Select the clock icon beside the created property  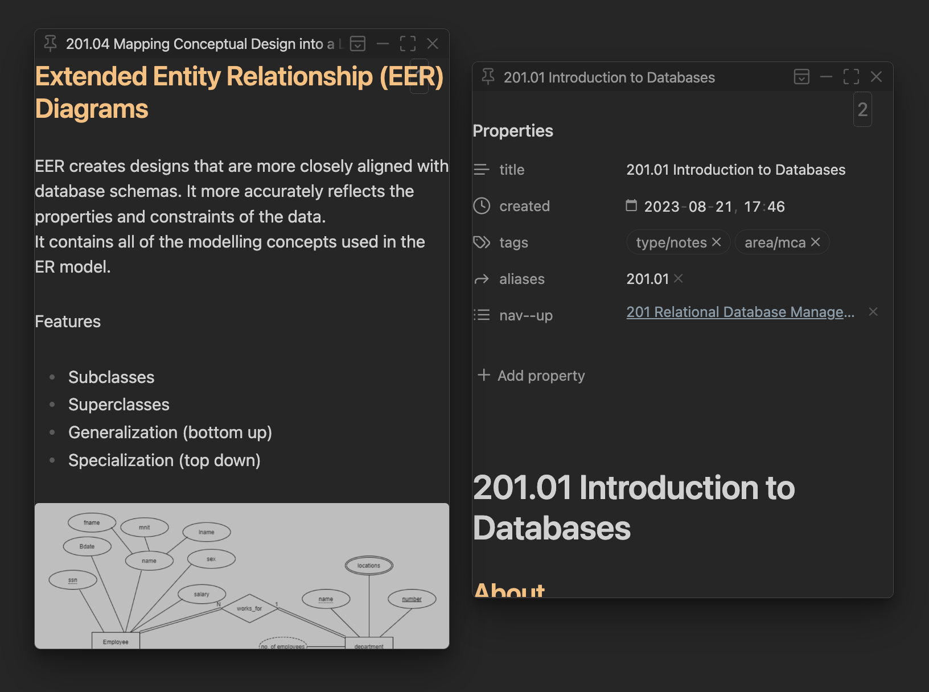coord(482,206)
